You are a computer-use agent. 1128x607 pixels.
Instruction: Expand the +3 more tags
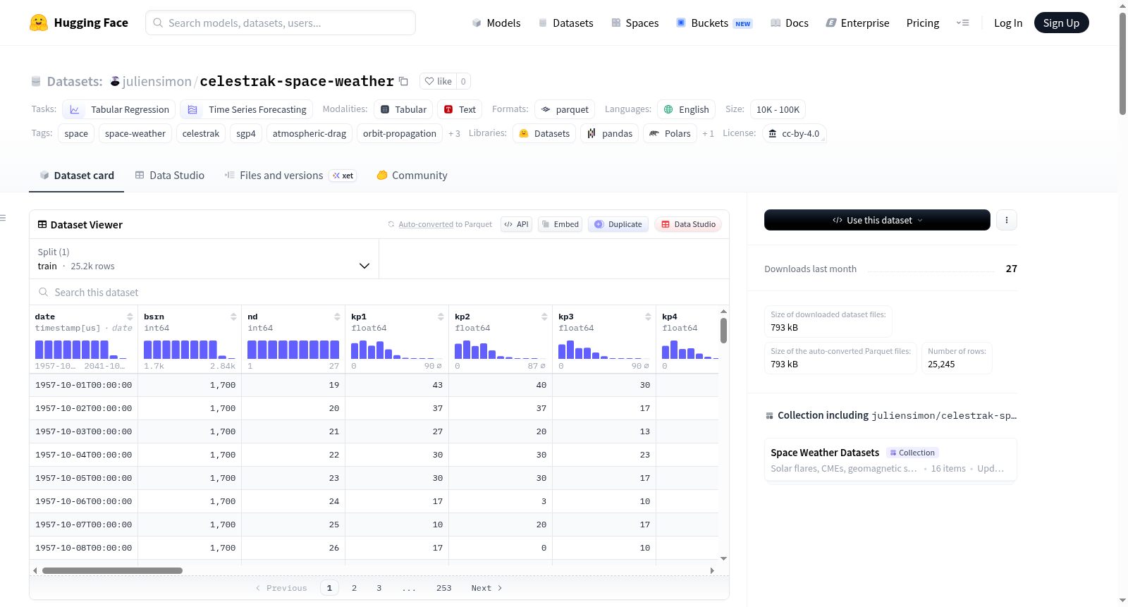(x=454, y=133)
